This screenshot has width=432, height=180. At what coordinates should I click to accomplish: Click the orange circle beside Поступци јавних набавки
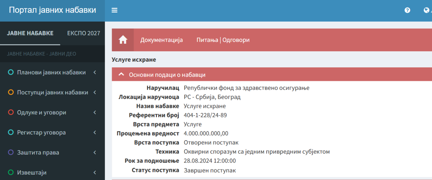click(10, 92)
